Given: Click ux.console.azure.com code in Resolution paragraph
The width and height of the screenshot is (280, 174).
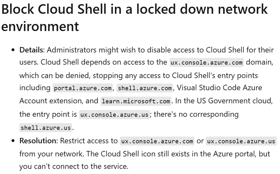Looking at the screenshot, I should tap(157, 141).
